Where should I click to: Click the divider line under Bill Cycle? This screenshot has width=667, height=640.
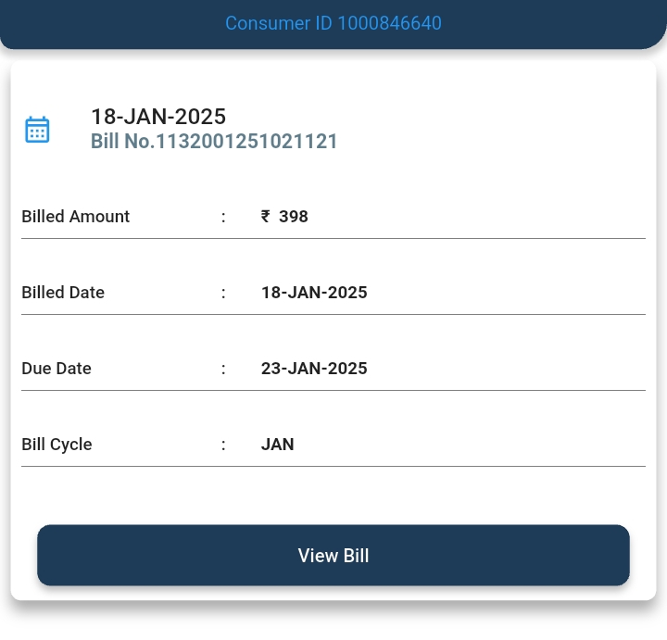[333, 466]
